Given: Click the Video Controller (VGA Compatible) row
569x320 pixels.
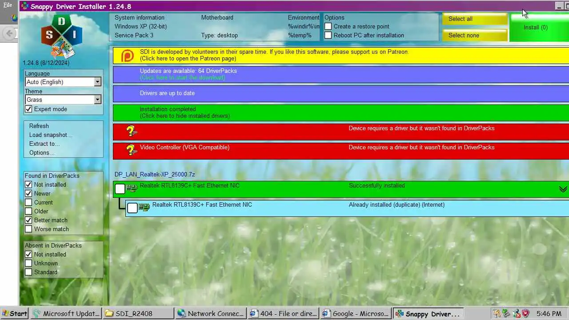Looking at the screenshot, I should 341,151.
